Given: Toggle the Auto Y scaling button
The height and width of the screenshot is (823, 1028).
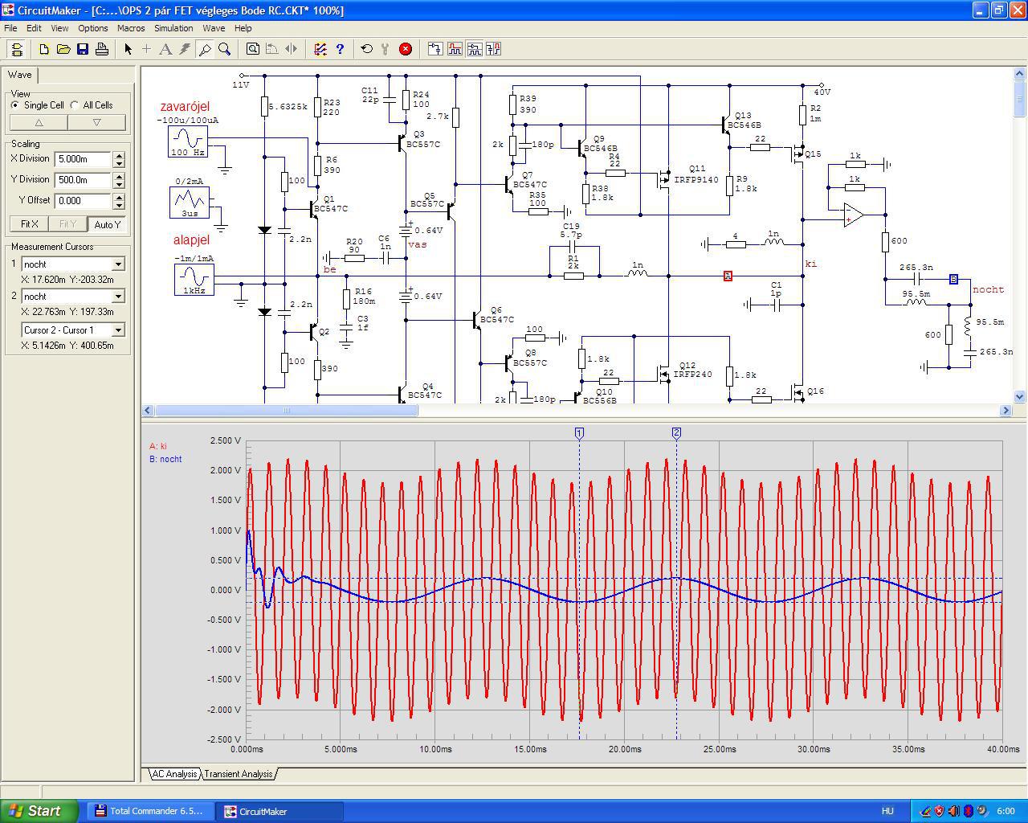Looking at the screenshot, I should 108,224.
